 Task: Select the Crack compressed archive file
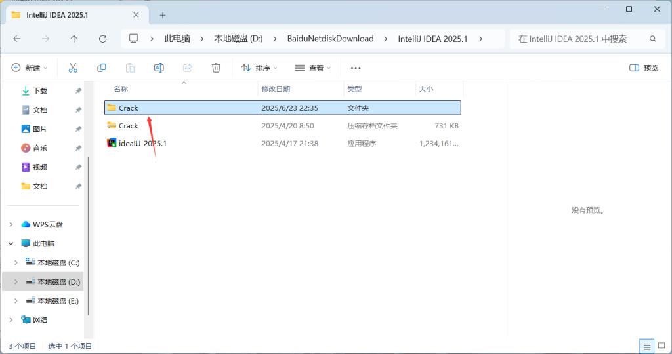tap(283, 125)
